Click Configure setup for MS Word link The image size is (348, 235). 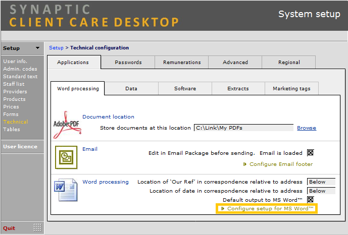click(270, 208)
